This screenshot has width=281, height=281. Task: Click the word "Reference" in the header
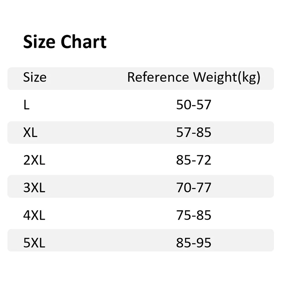tap(158, 77)
